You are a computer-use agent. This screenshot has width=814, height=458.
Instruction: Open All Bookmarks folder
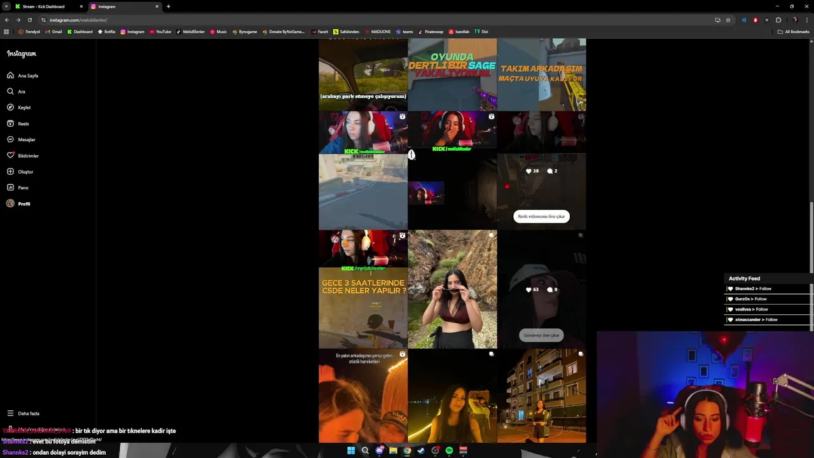pos(793,31)
